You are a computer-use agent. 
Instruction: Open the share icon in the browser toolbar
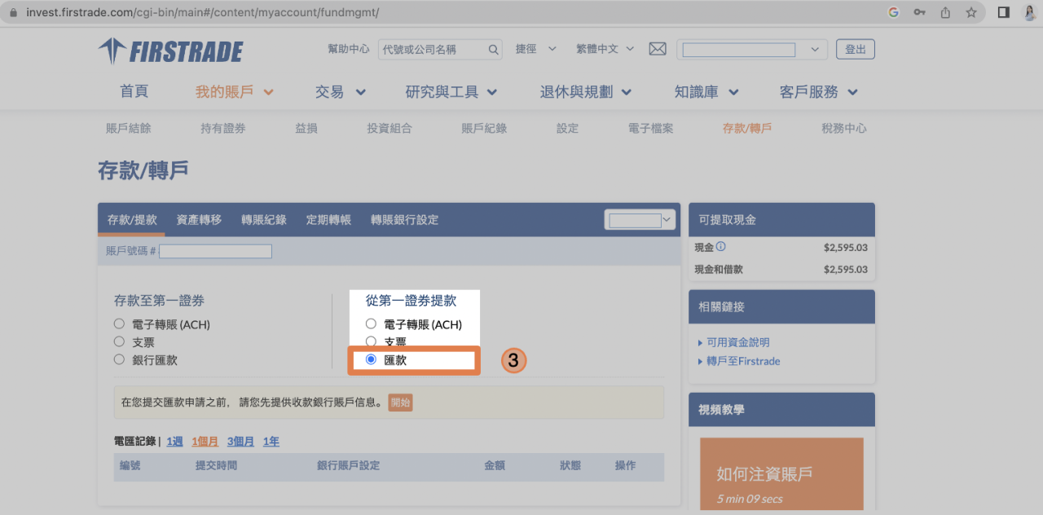pos(945,12)
